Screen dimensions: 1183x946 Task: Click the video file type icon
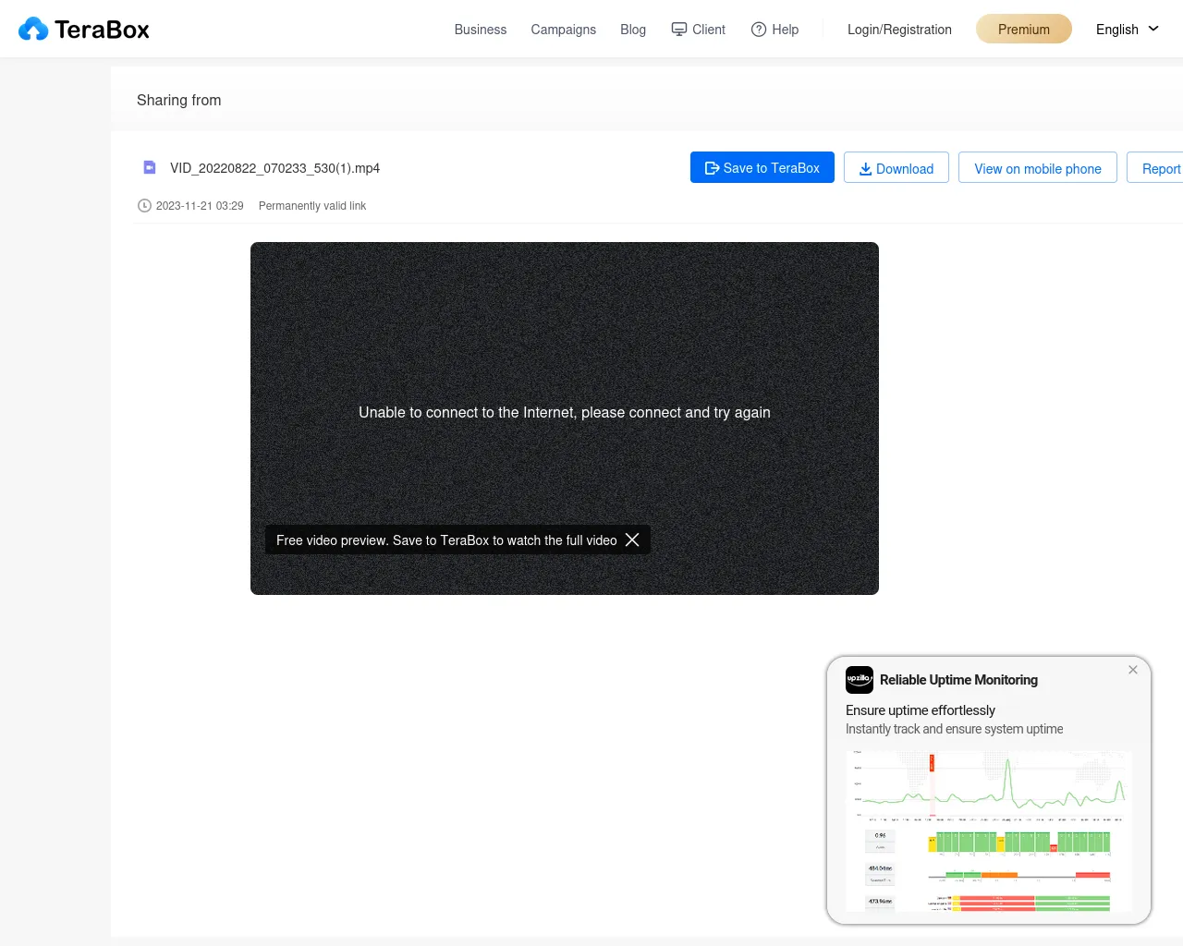click(150, 167)
